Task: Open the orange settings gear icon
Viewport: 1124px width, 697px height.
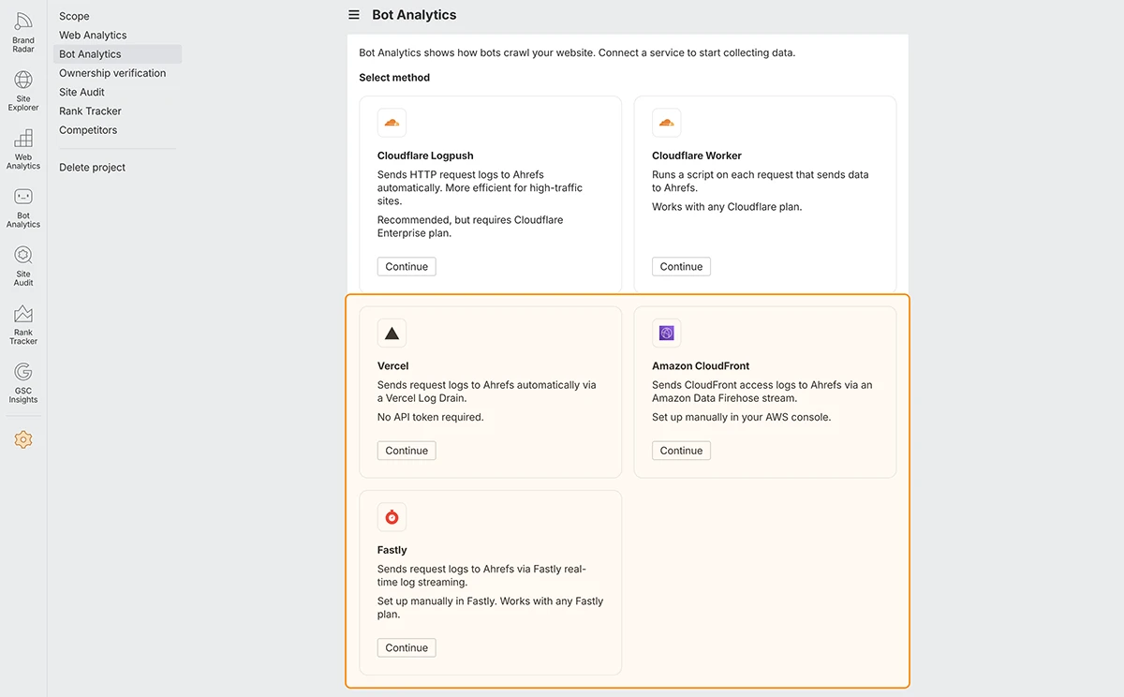Action: [x=23, y=439]
